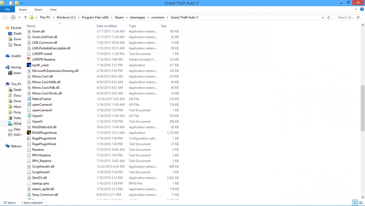Open Explorer help question mark icon

[x=362, y=9]
